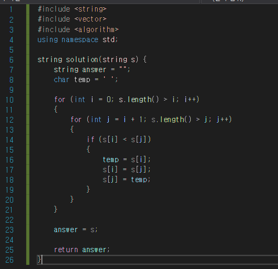Viewport: 278px width, 269px height.
Task: Click line number 1 in the gutter
Action: point(12,9)
